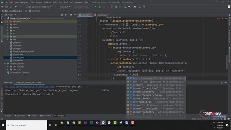The image size is (231, 130).
Task: Go back with the left arrow icon
Action: (x=16, y=6)
